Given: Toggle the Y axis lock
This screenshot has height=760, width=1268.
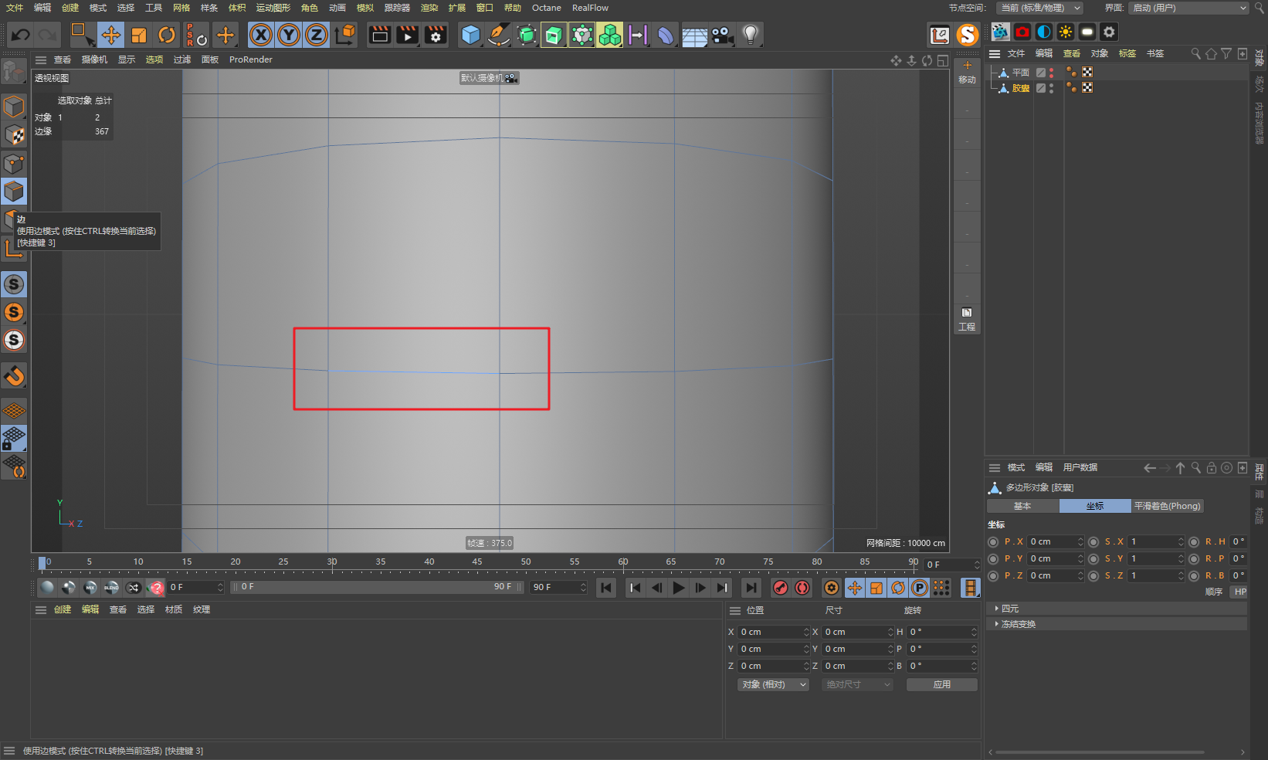Looking at the screenshot, I should (x=289, y=35).
